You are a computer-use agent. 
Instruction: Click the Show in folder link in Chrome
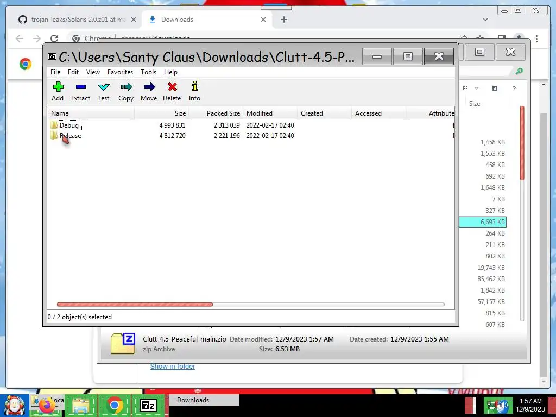coord(173,367)
